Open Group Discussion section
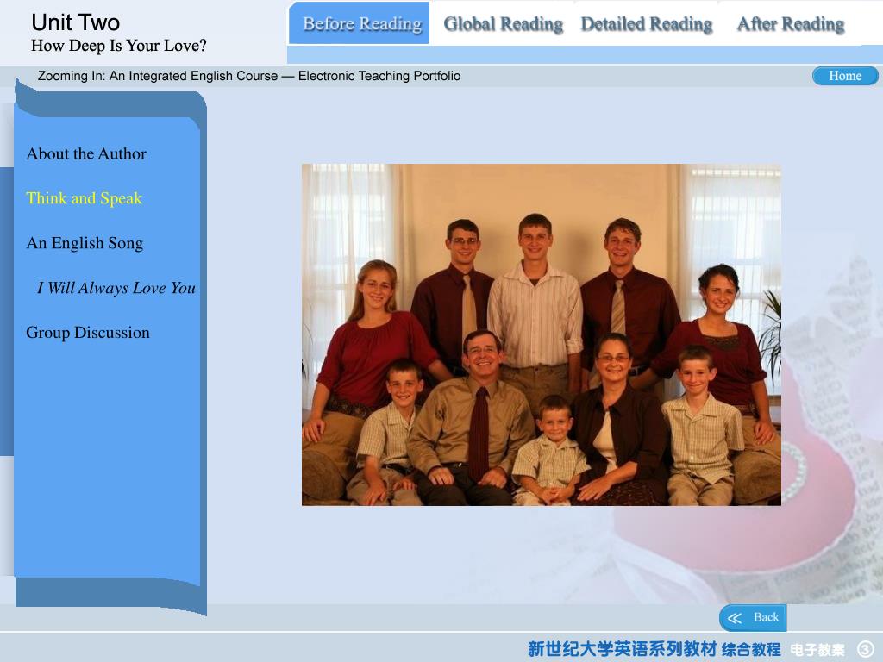This screenshot has width=883, height=662. [x=88, y=333]
